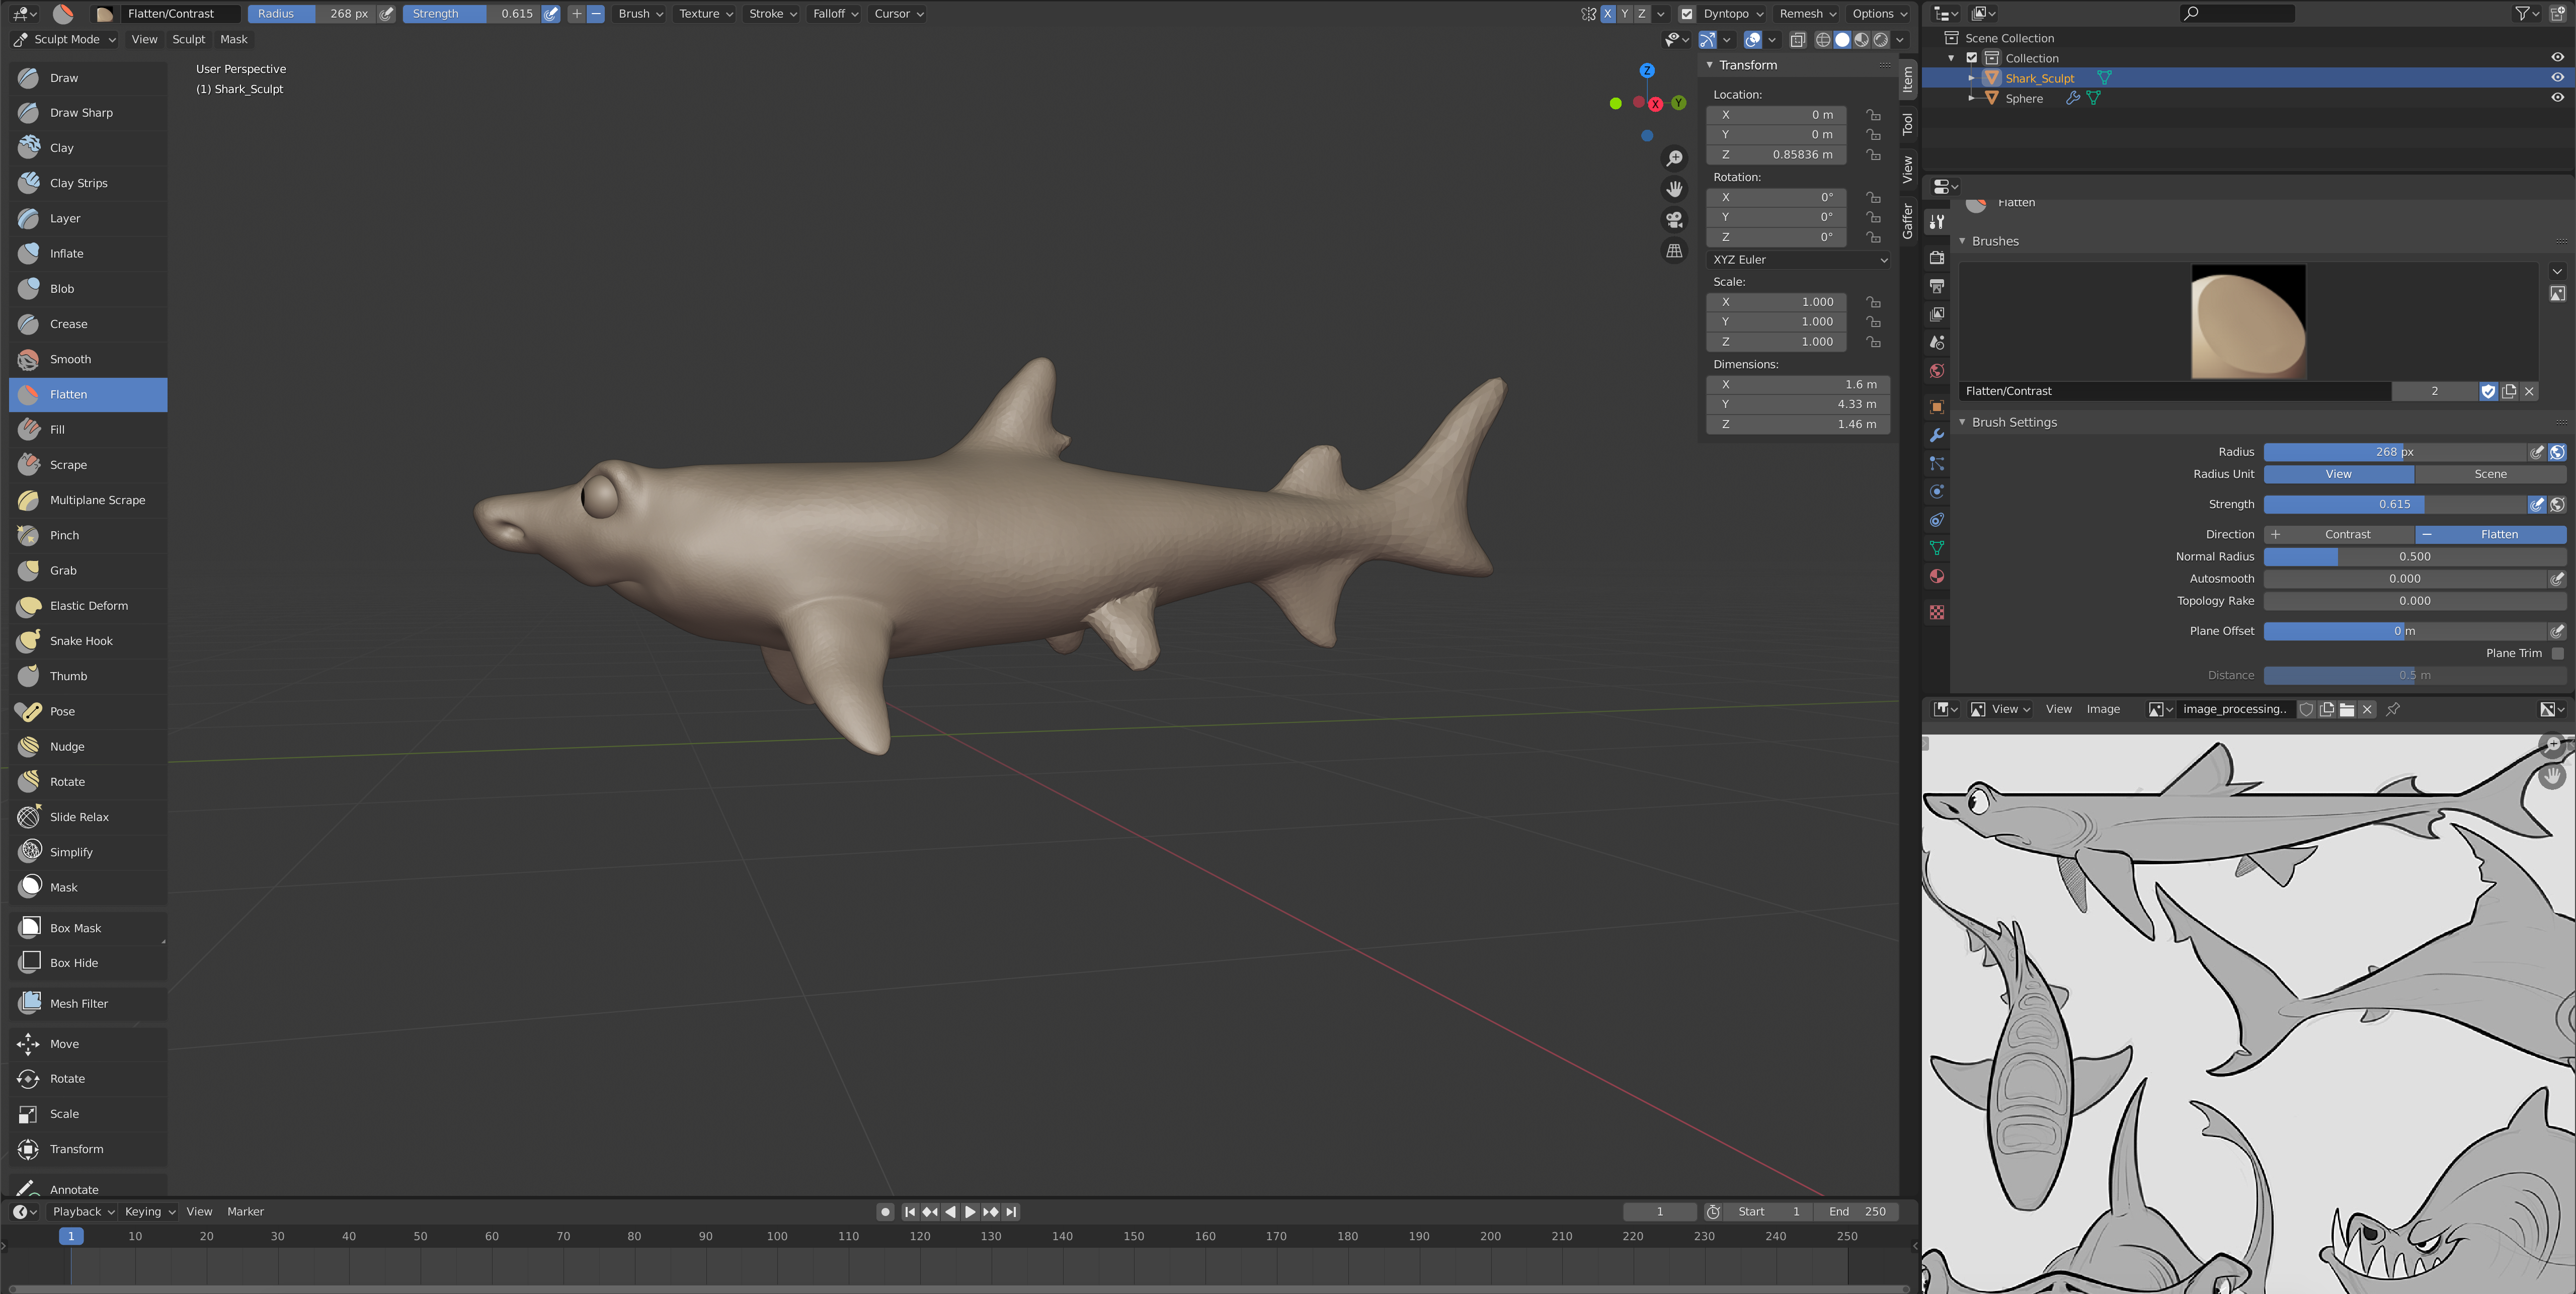The width and height of the screenshot is (2576, 1294).
Task: Open the Remesh dropdown
Action: 1807,14
